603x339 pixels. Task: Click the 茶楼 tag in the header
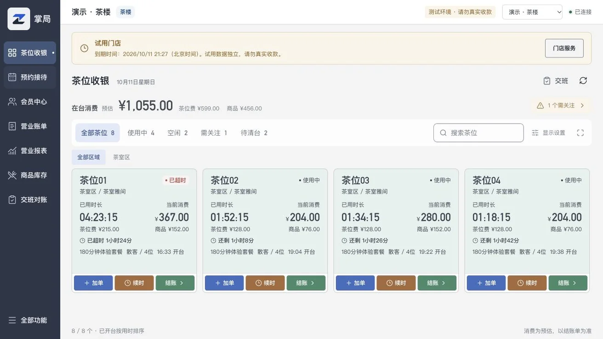(125, 12)
